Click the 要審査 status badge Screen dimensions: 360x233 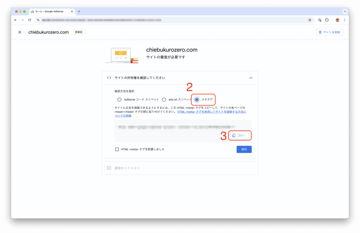[79, 32]
